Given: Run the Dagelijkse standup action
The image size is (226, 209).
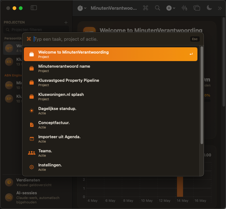Looking at the screenshot, I should 110,111.
